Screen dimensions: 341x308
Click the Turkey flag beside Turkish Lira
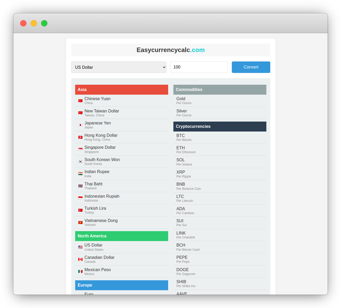coord(80,210)
